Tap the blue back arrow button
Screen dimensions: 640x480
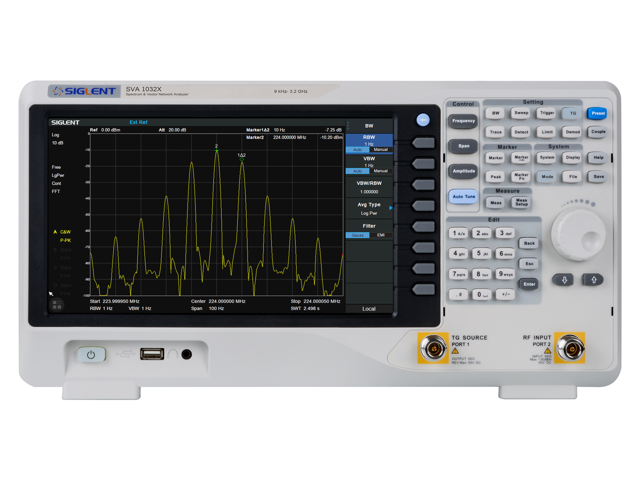pyautogui.click(x=423, y=120)
